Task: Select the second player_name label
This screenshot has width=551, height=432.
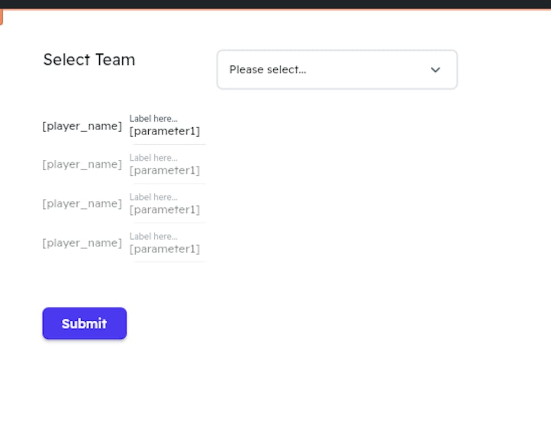Action: pos(82,164)
